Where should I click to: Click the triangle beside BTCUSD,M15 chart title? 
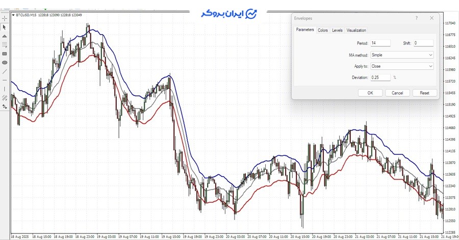click(x=13, y=15)
